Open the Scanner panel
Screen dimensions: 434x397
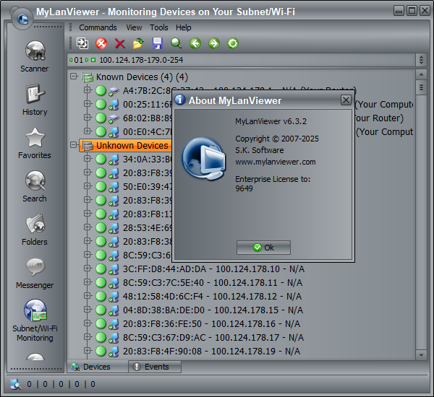pyautogui.click(x=35, y=56)
